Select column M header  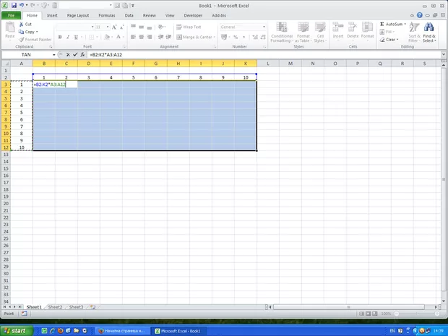point(290,64)
